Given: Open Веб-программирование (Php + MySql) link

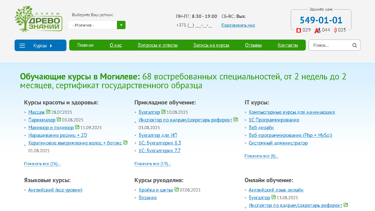Looking at the screenshot, I should click(x=290, y=135).
